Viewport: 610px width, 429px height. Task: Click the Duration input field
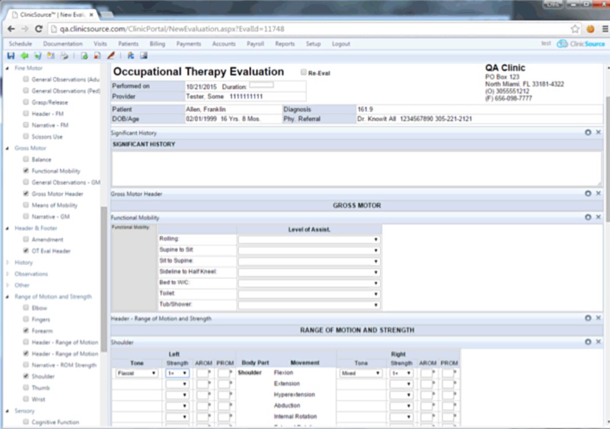coord(262,84)
